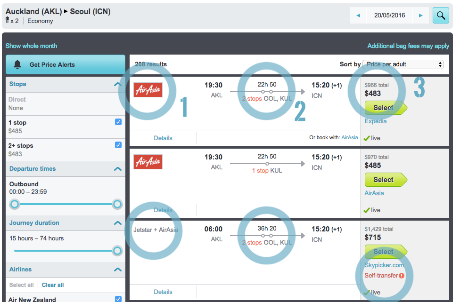Click Clear all airlines link
The height and width of the screenshot is (302, 460).
click(x=53, y=285)
